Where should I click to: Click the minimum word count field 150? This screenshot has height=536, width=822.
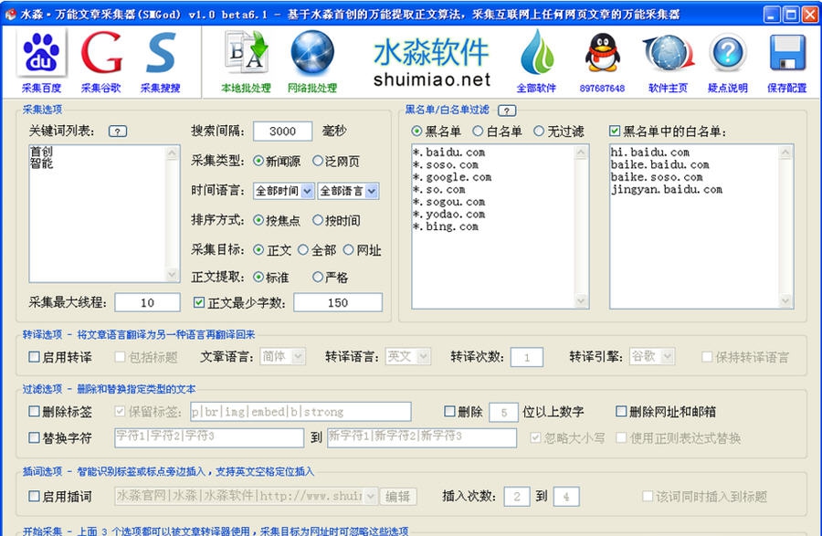(338, 302)
